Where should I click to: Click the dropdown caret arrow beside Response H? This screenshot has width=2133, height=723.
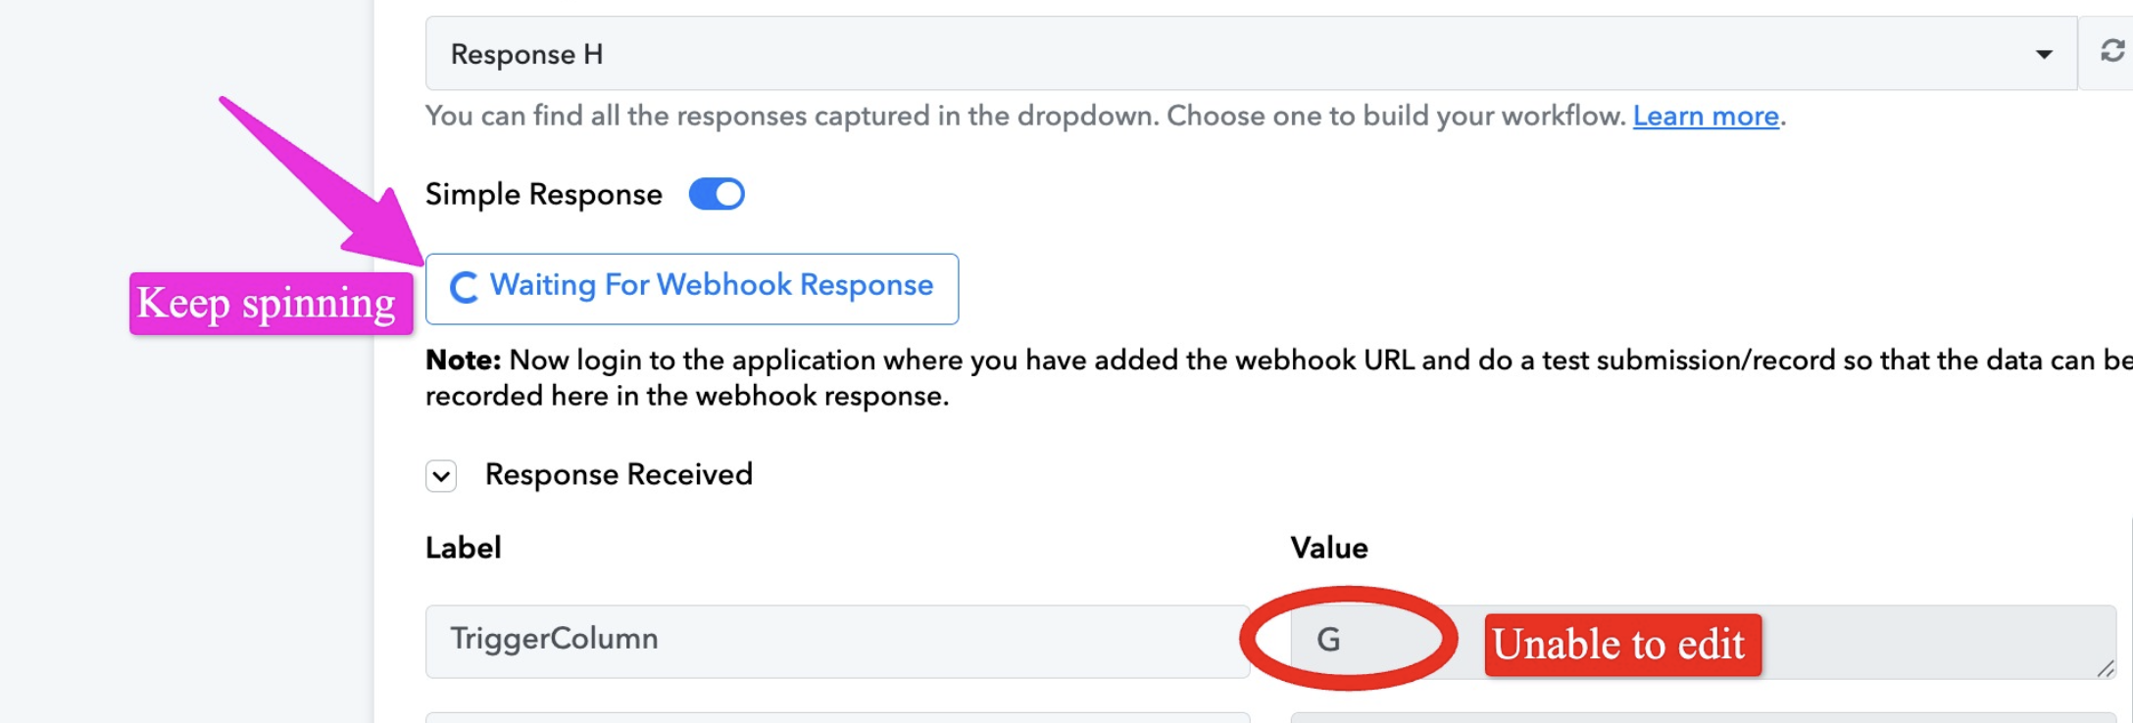coord(2044,55)
